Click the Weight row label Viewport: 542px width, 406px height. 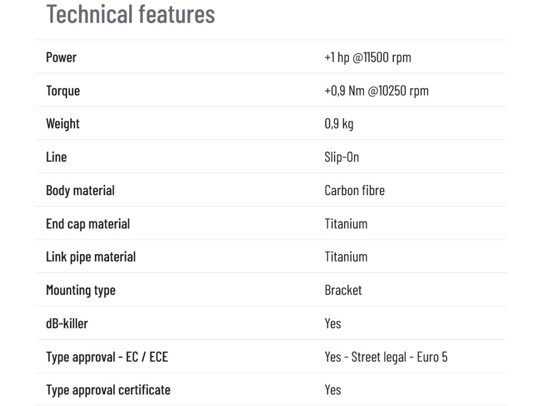point(63,124)
